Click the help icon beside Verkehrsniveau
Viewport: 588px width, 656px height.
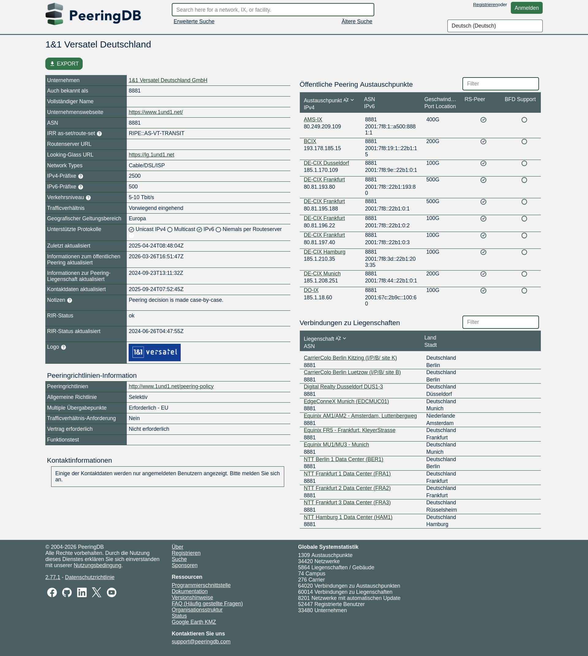pos(89,197)
